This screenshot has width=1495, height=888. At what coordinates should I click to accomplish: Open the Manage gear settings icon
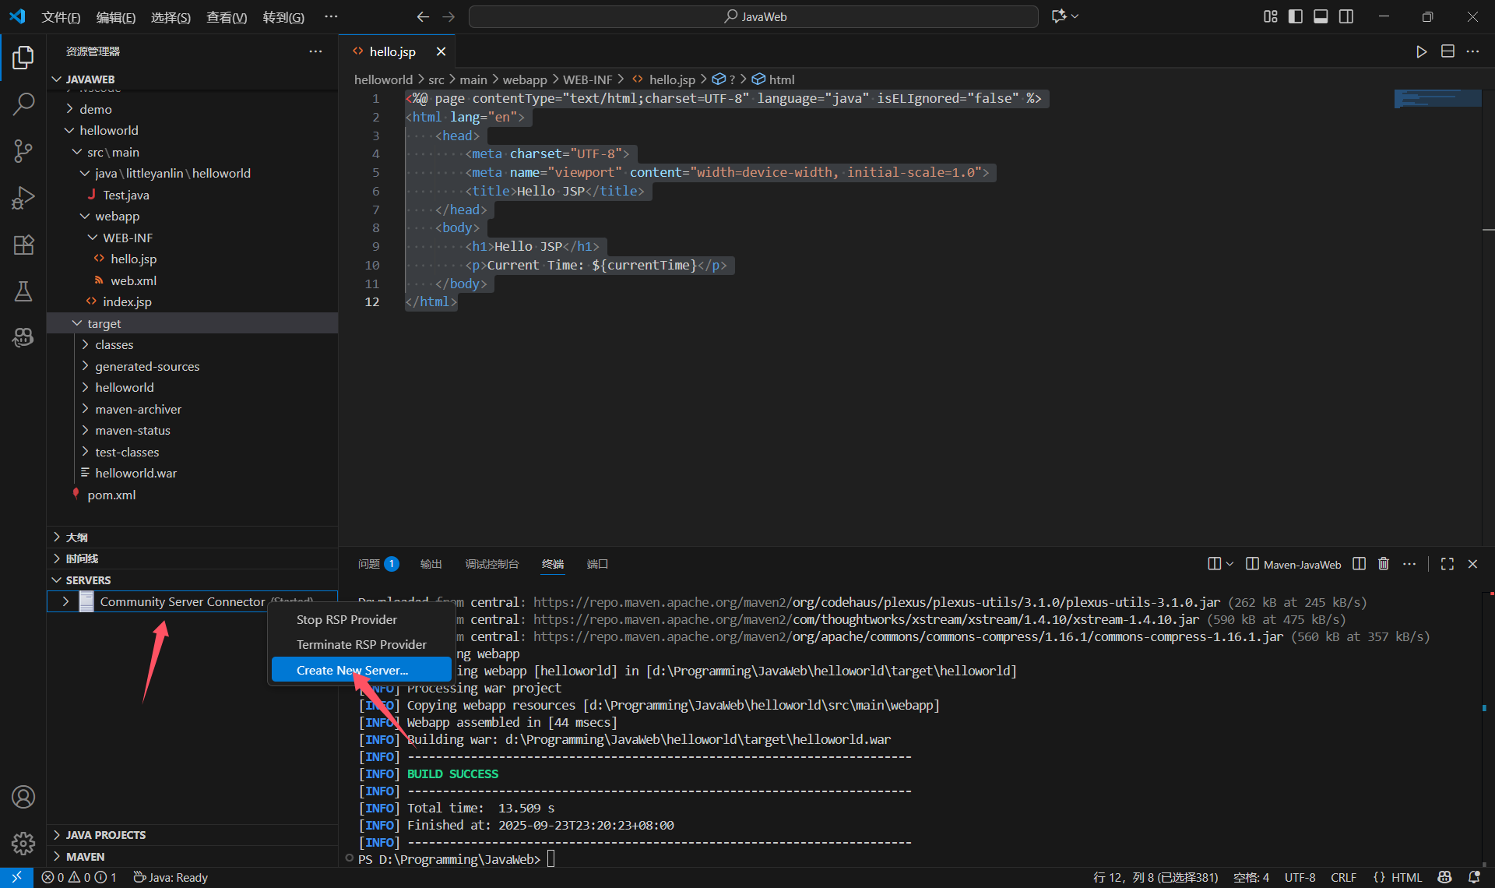23,843
